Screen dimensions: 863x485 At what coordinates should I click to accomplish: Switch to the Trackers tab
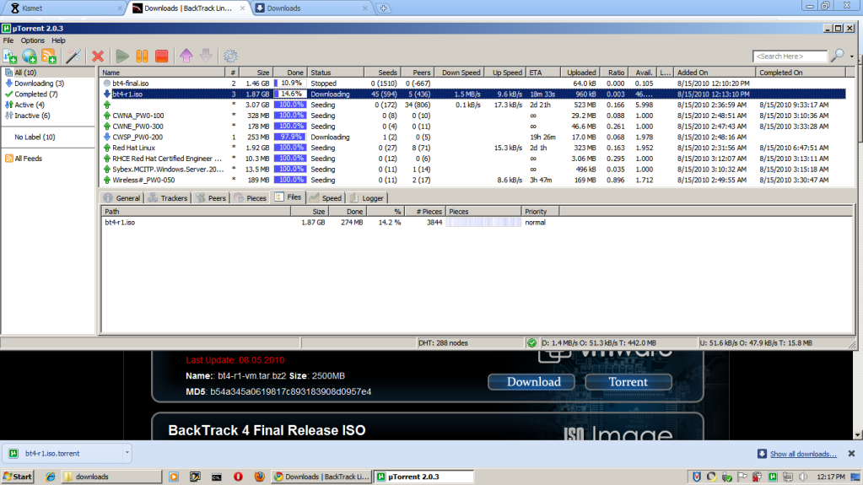(167, 198)
